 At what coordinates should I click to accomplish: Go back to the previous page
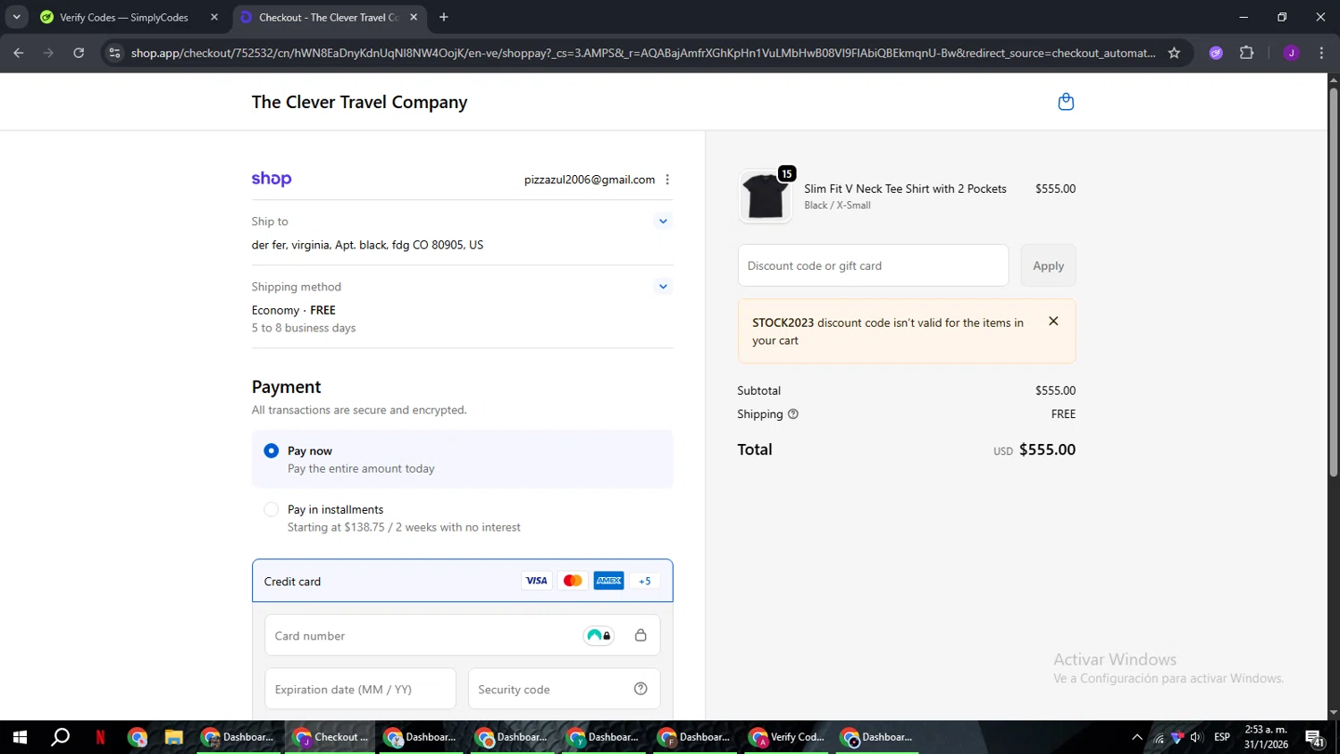click(x=19, y=53)
